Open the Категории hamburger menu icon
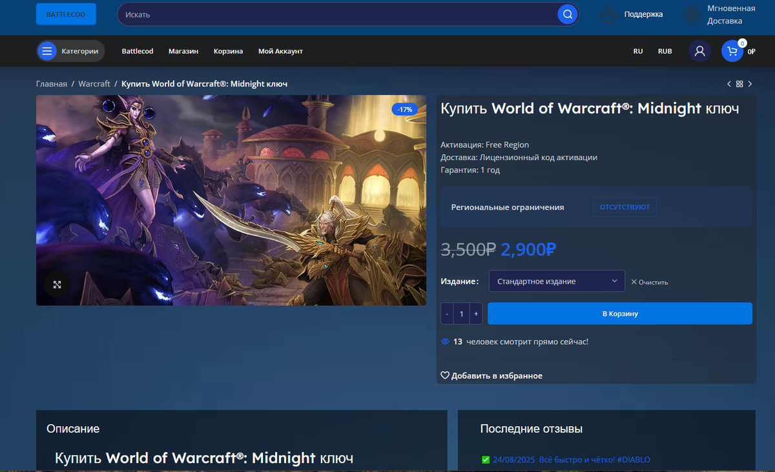Screen dimensions: 775x472 coord(47,51)
